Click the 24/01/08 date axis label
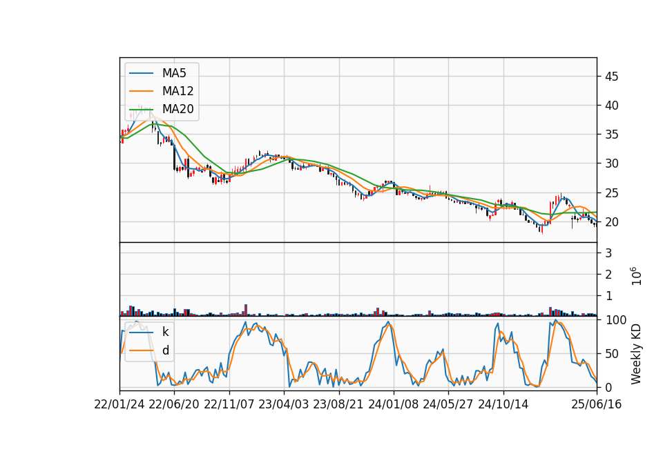This screenshot has height=476, width=663. coord(393,405)
